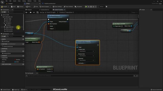Image resolution: width=163 pixels, height=91 pixels.
Task: Click the graph overview icon before AirCar
Action: [x=38, y=12]
